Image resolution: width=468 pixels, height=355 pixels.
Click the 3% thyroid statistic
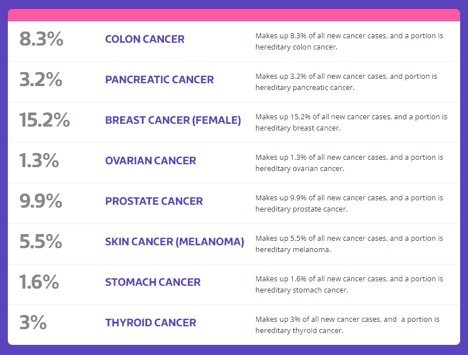33,322
